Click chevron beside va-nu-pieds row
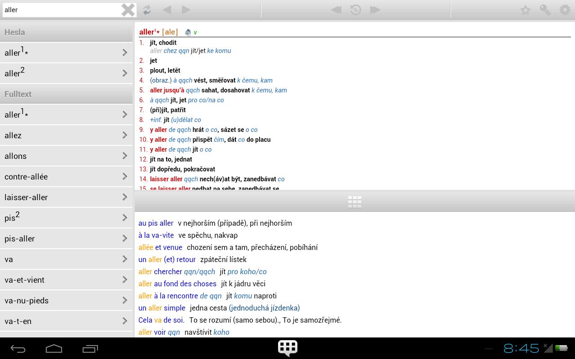The height and width of the screenshot is (359, 575). click(x=125, y=300)
